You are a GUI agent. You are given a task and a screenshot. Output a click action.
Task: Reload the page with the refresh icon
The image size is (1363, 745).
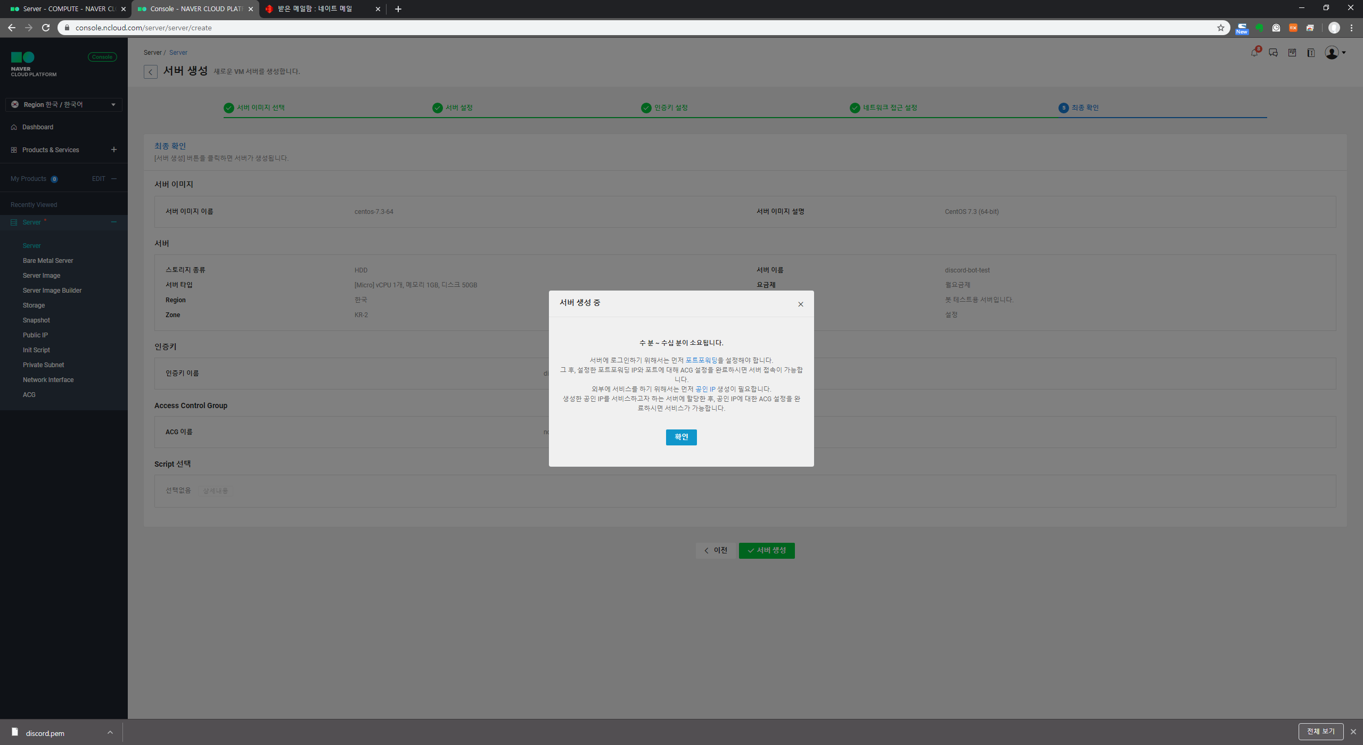46,28
